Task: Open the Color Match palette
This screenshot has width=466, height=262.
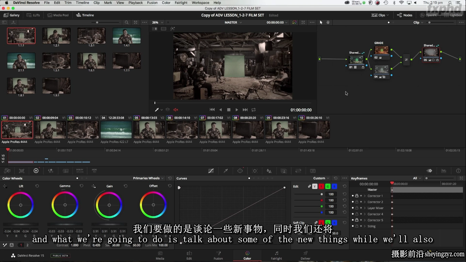Action: (21, 171)
